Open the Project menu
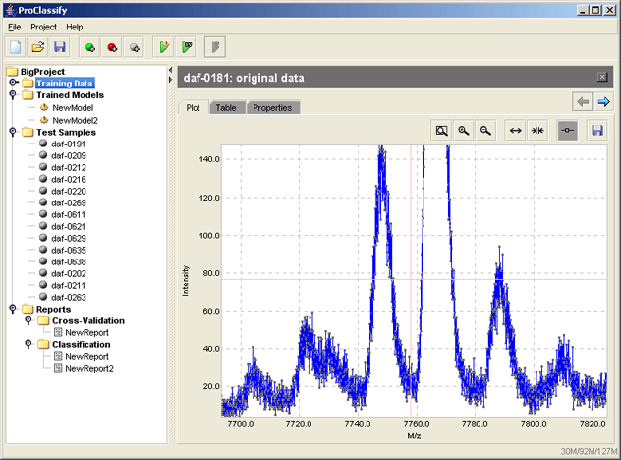The width and height of the screenshot is (621, 460). [x=43, y=27]
